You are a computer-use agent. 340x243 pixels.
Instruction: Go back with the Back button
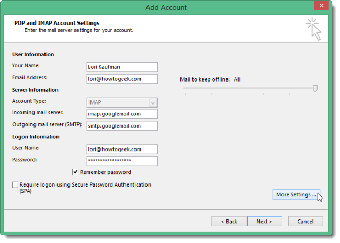pyautogui.click(x=229, y=221)
